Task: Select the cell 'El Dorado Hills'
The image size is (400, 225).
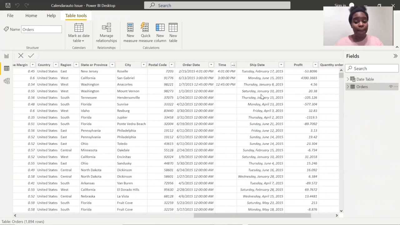Action: tap(128, 190)
